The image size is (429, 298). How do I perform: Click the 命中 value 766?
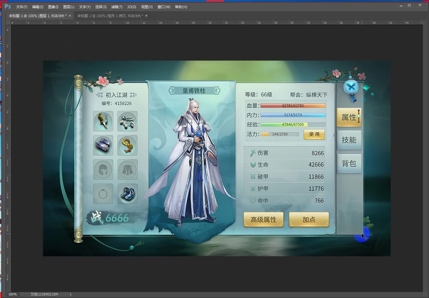319,201
